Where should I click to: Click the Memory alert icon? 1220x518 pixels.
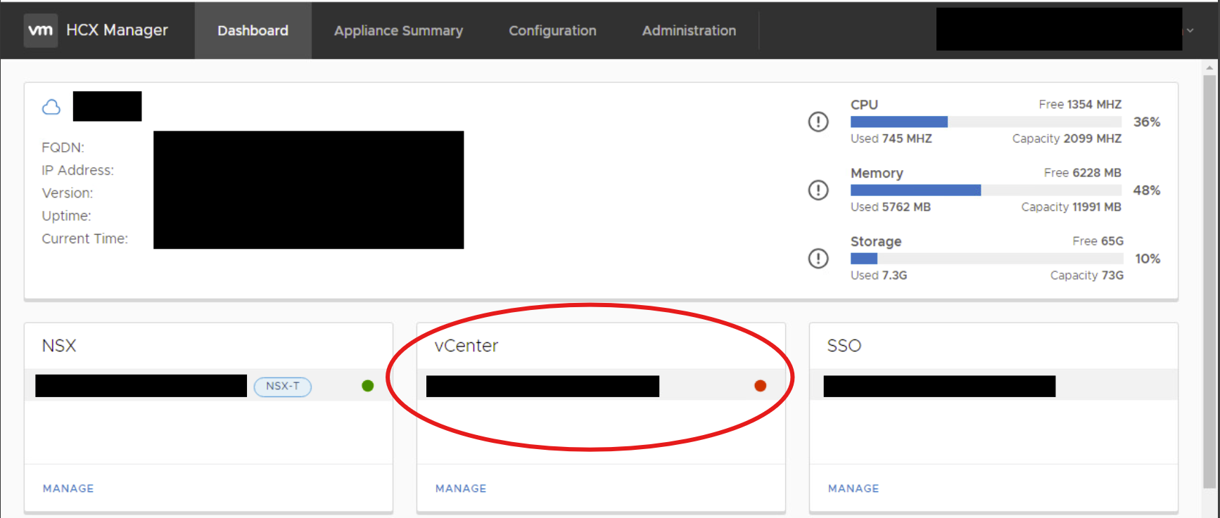coord(818,190)
